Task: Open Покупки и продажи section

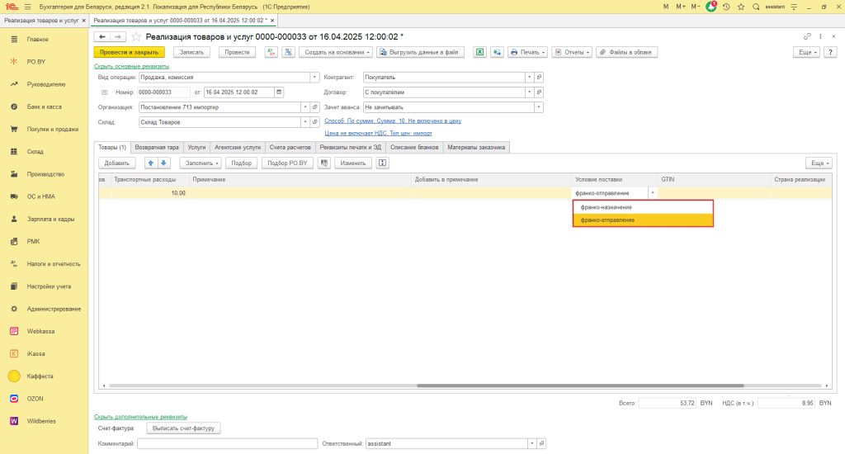Action: click(x=53, y=130)
